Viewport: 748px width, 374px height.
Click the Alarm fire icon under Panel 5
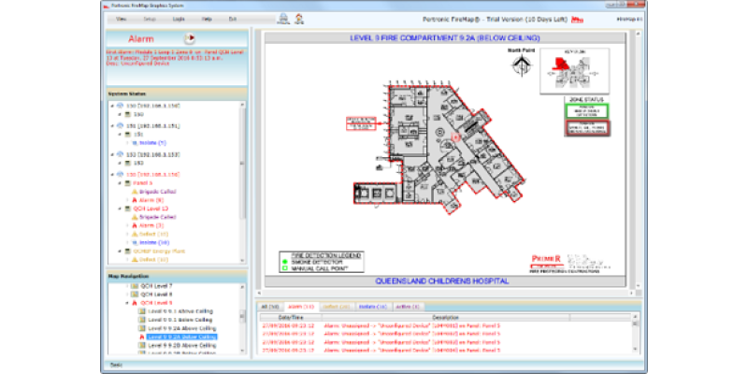[x=135, y=200]
